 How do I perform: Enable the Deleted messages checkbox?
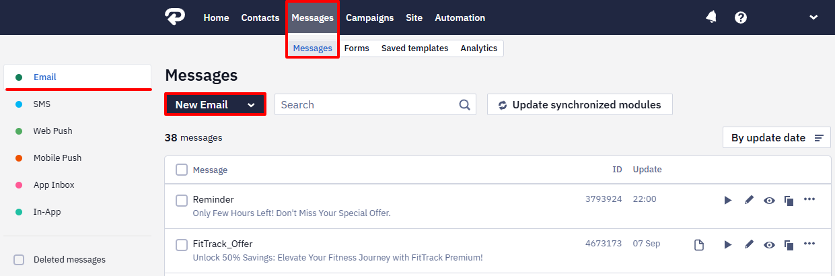click(19, 260)
